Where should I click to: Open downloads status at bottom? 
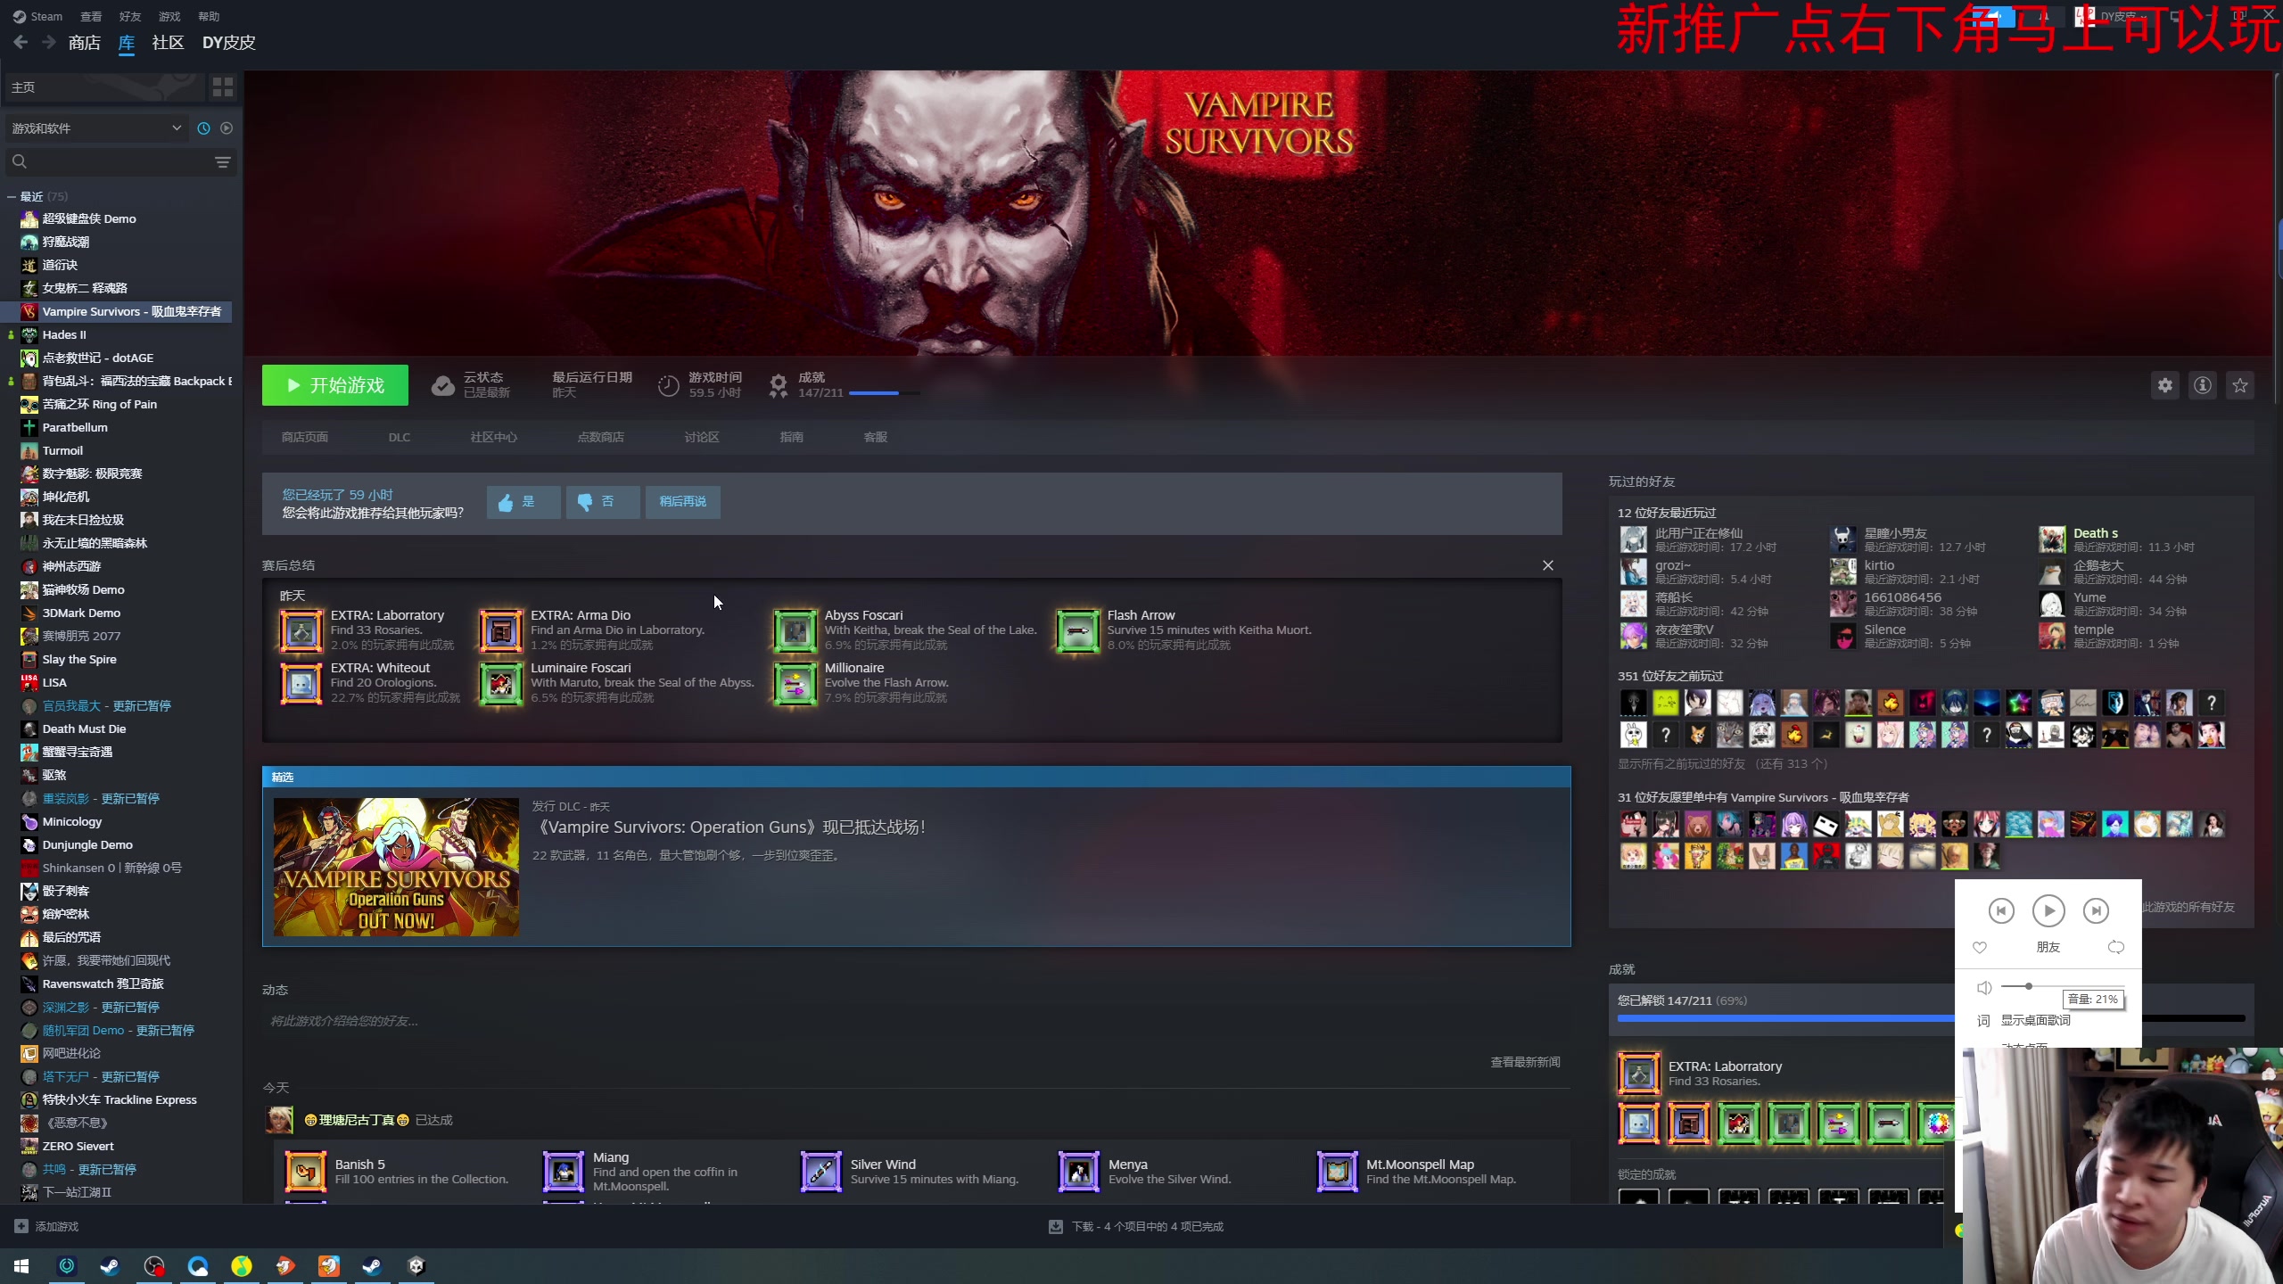click(1136, 1226)
